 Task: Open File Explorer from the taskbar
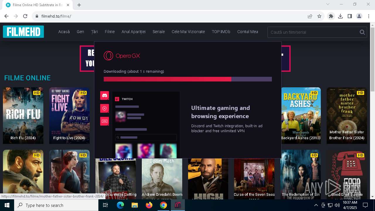134,205
